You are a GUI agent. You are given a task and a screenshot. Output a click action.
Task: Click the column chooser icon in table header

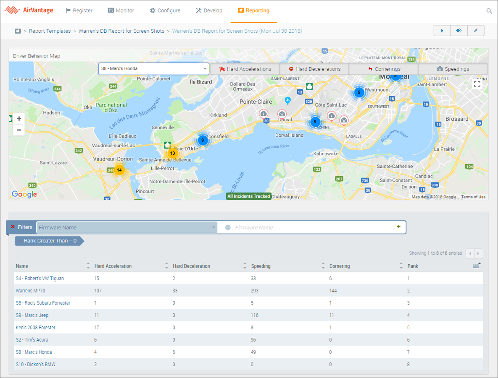click(476, 266)
